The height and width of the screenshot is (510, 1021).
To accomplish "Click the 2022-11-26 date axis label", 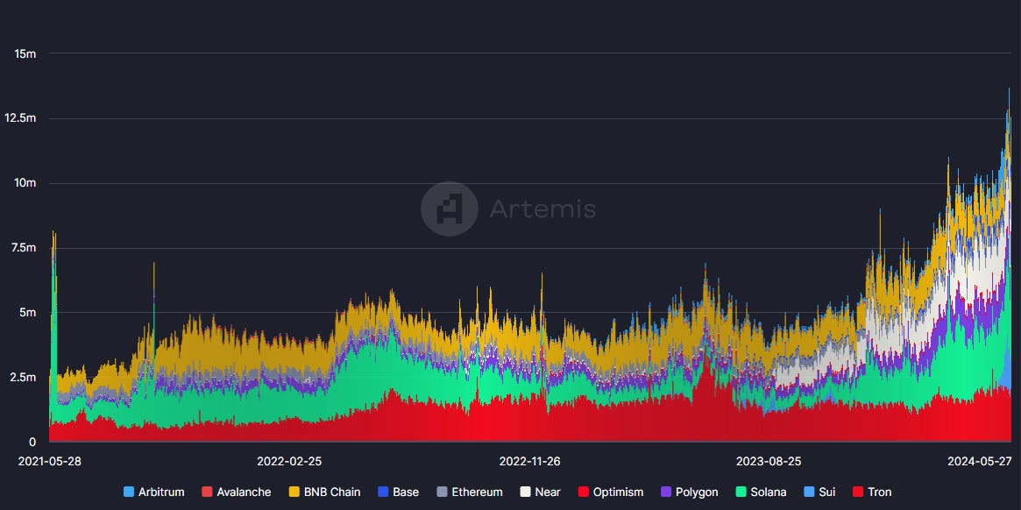I will point(529,461).
